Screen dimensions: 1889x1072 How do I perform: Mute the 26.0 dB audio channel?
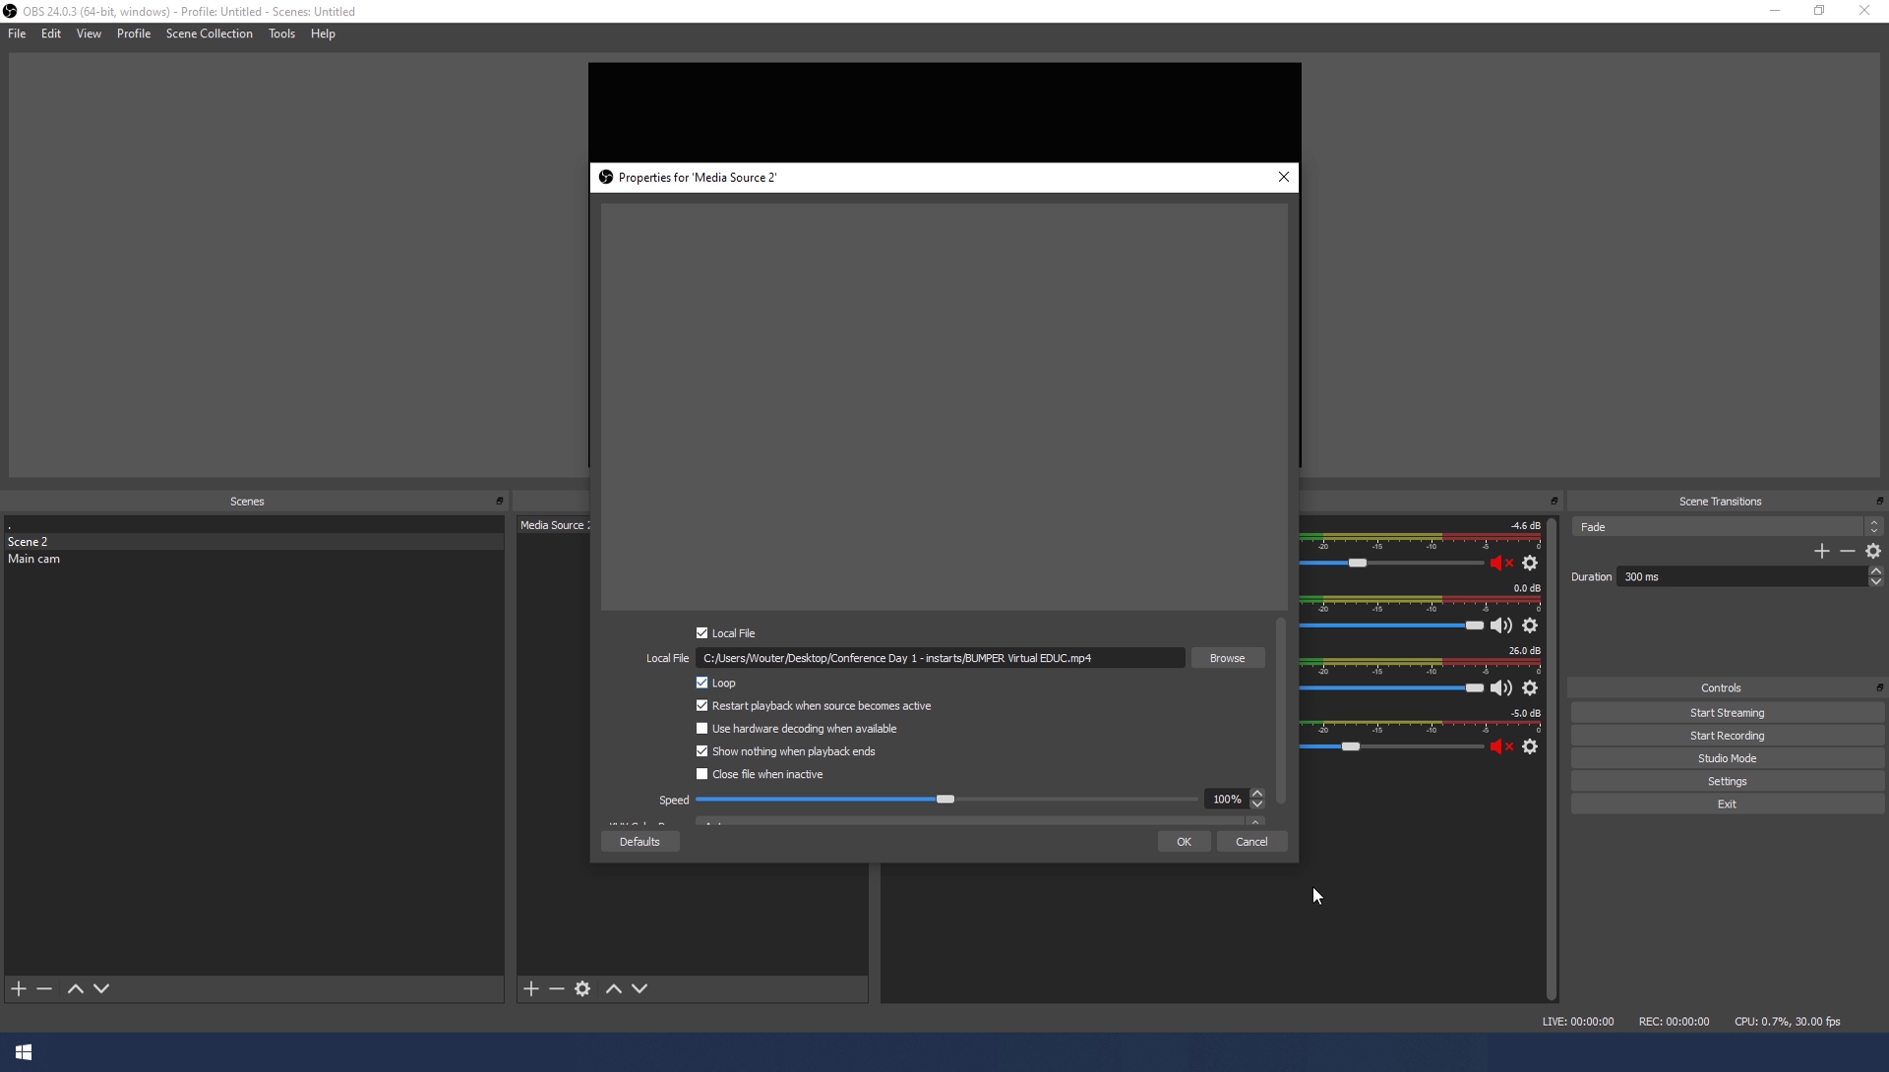(x=1500, y=688)
